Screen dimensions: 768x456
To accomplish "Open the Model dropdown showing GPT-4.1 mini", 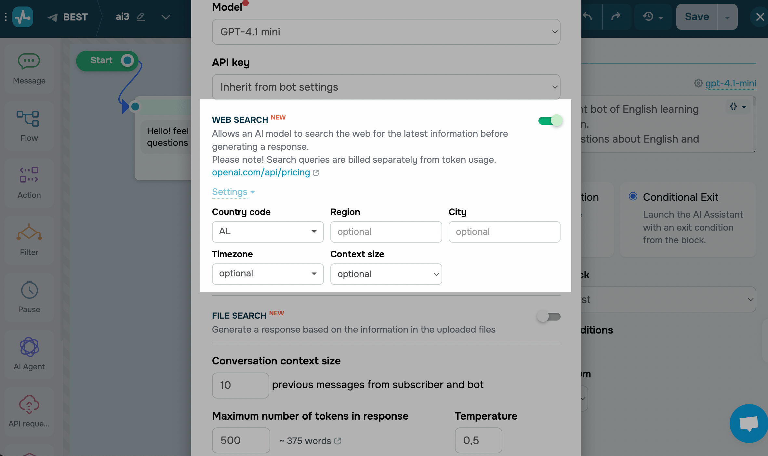I will click(x=386, y=32).
